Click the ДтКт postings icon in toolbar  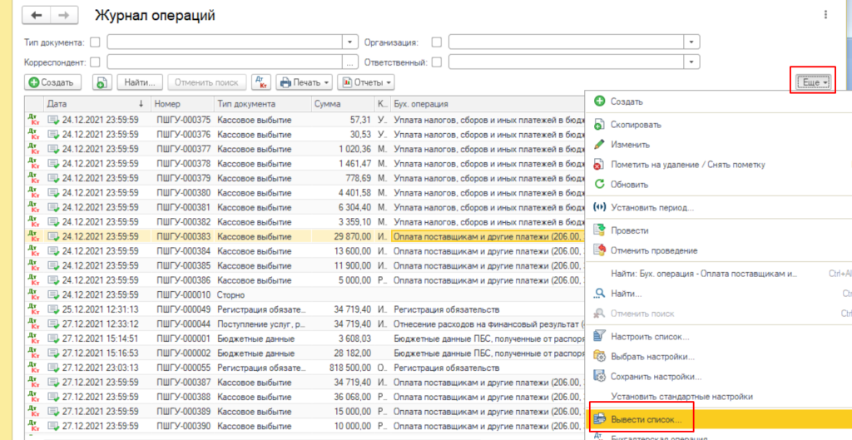pyautogui.click(x=261, y=82)
